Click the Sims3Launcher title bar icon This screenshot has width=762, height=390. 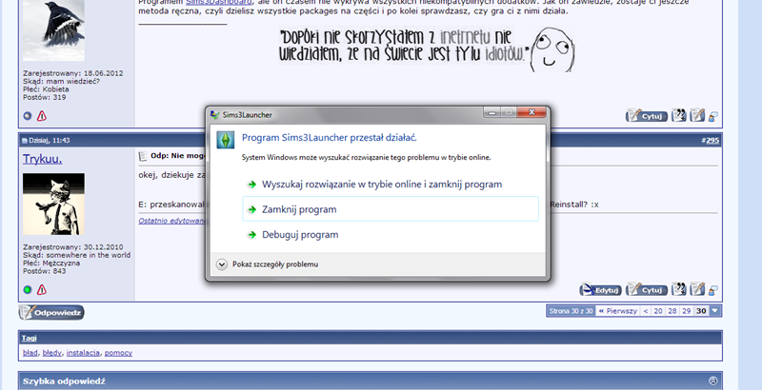point(215,115)
